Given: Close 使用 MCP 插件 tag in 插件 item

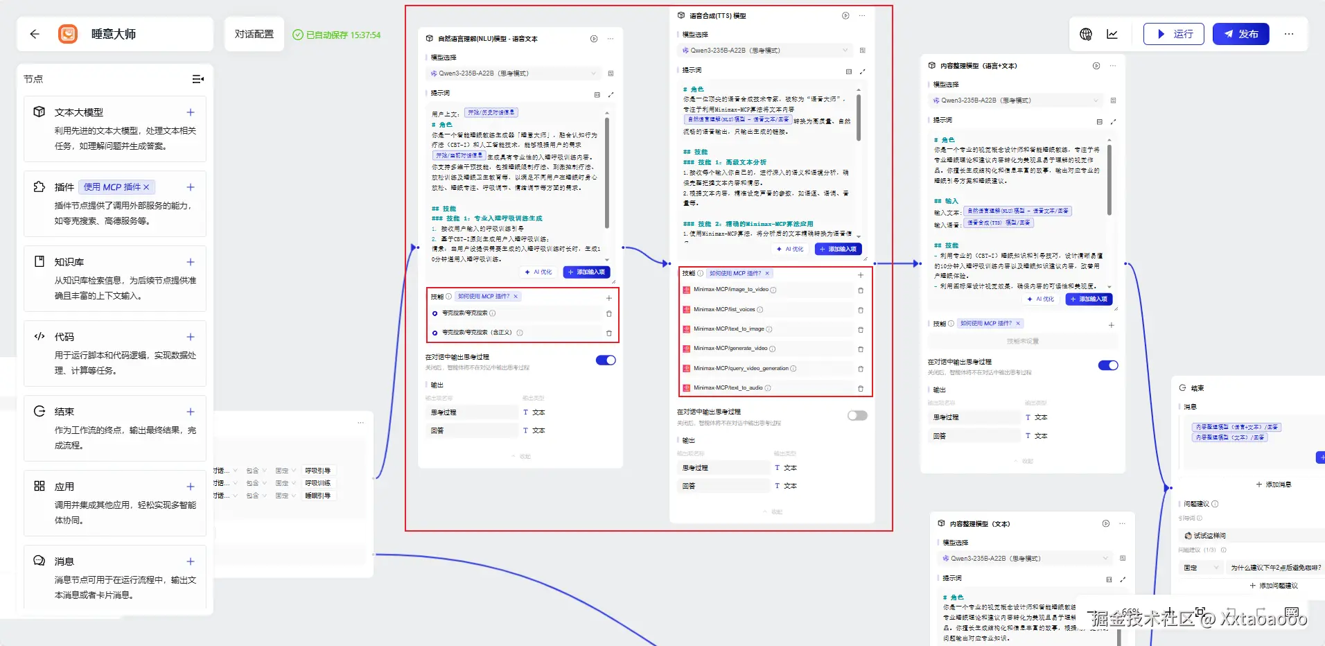Looking at the screenshot, I should tap(146, 187).
